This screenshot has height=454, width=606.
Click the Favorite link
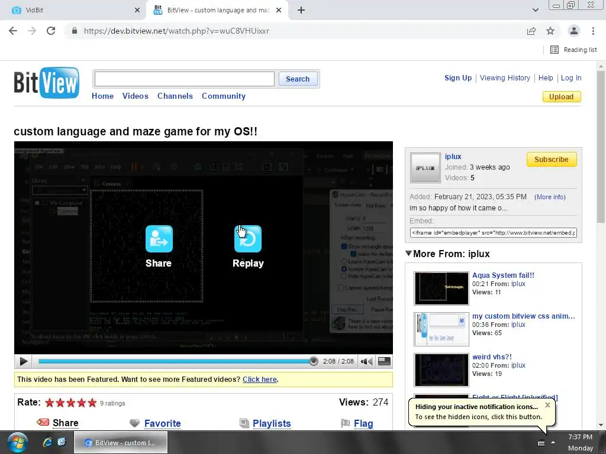pyautogui.click(x=162, y=423)
